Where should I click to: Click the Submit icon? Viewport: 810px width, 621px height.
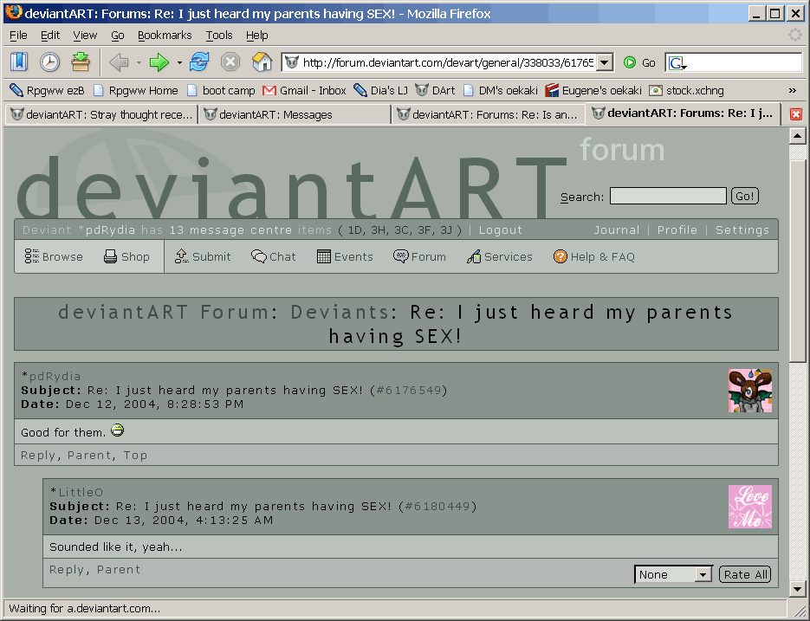coord(182,256)
